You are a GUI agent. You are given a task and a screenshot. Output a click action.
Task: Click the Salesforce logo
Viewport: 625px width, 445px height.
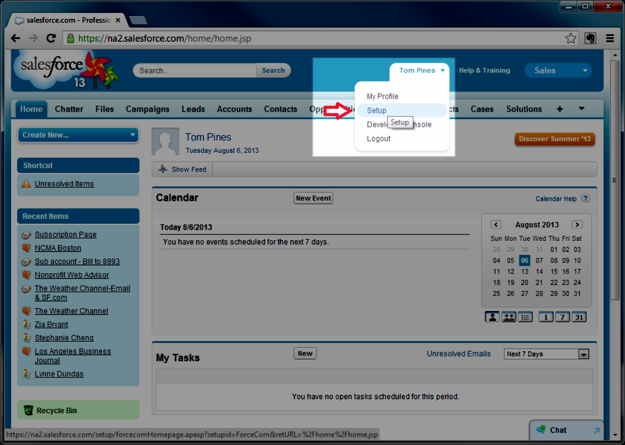pyautogui.click(x=66, y=70)
